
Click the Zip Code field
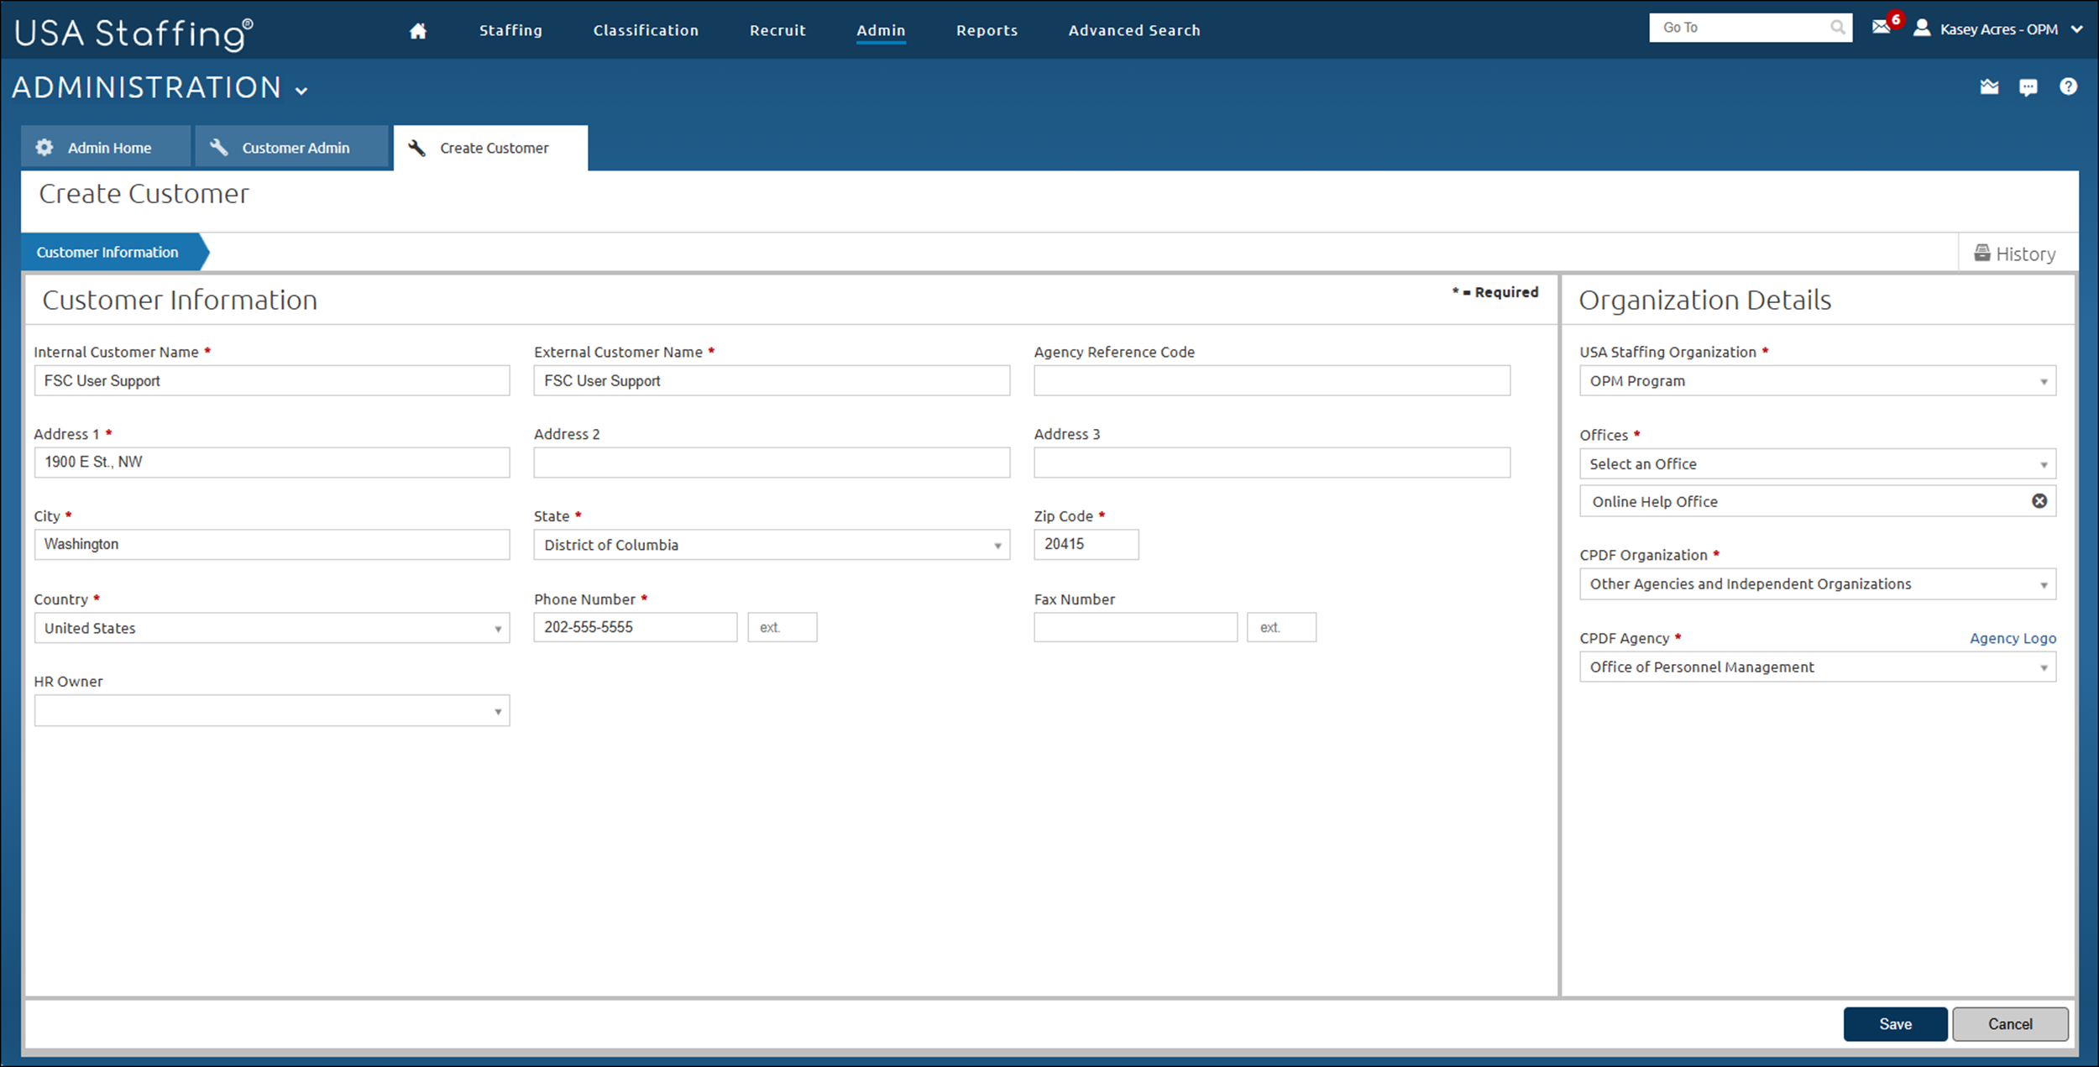(x=1086, y=544)
